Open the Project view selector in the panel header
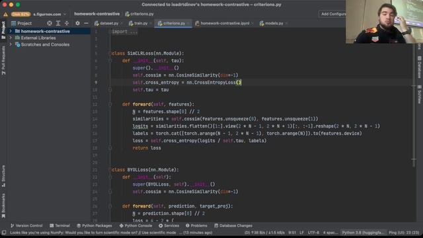423x238 pixels. pos(21,24)
